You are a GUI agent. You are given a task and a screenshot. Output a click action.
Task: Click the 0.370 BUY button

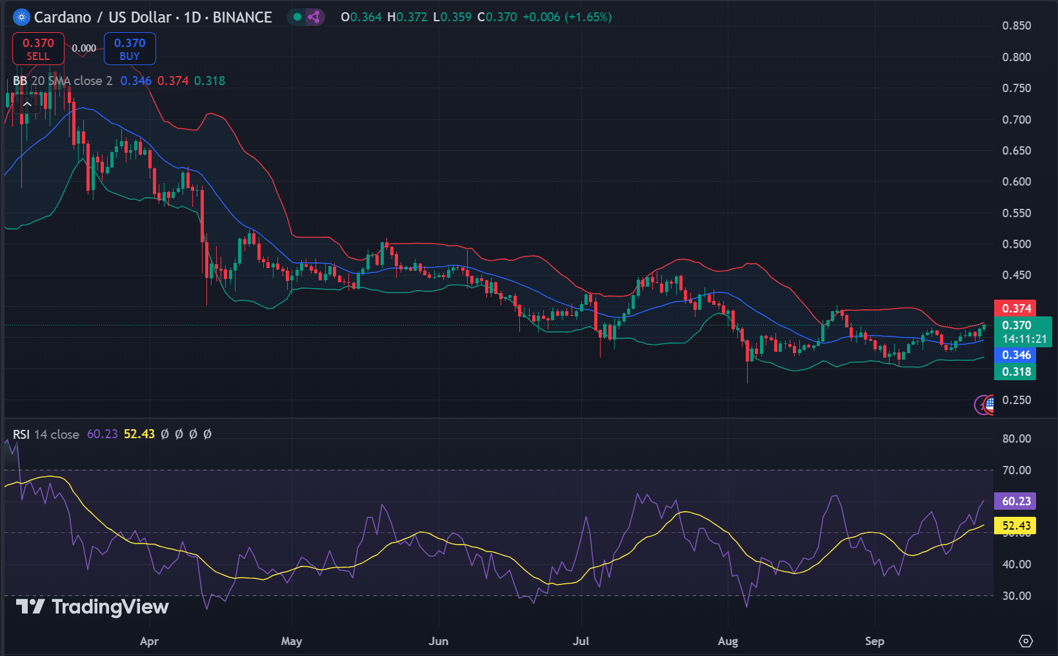pos(130,49)
